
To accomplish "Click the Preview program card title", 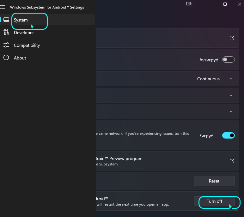I will tap(119, 158).
